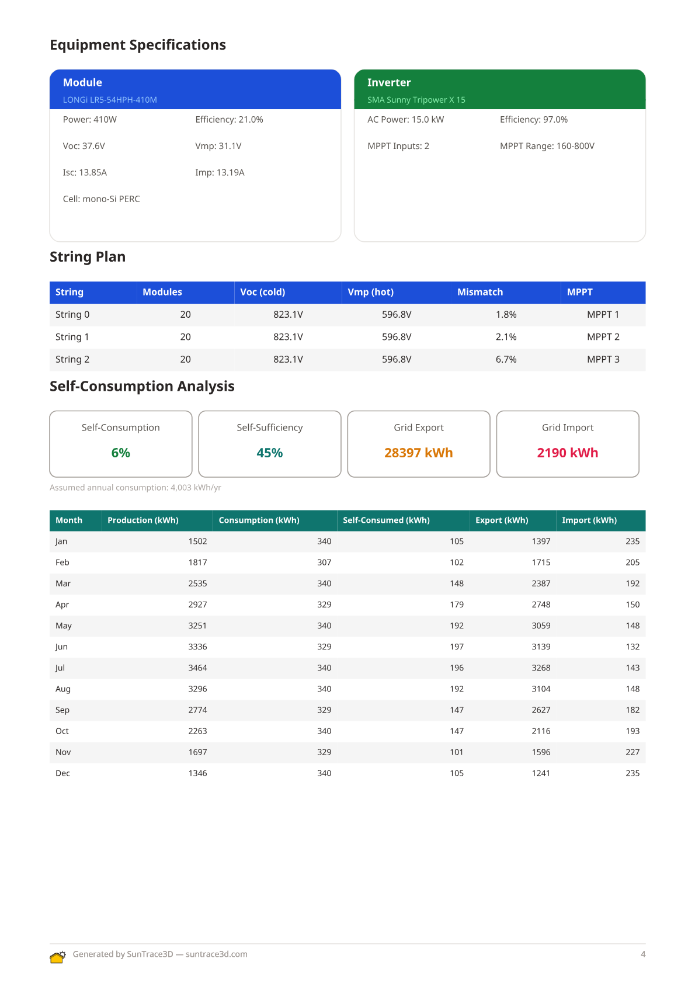Screen dimensions: 695x983
Task: Click the SunTrace3D house logo icon
Action: [58, 957]
